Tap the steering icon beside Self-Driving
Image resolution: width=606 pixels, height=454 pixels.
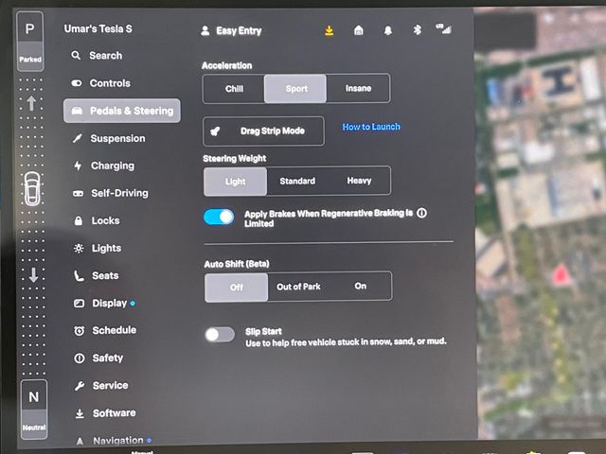(78, 193)
